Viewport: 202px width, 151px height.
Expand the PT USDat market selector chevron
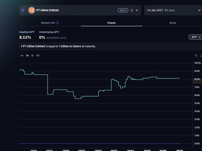pos(137,10)
